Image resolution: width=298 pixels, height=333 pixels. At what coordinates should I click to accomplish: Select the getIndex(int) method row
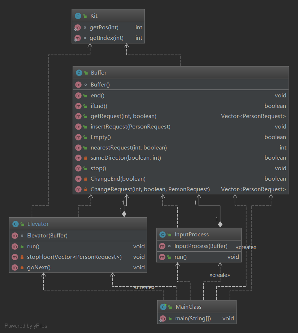[x=108, y=38]
